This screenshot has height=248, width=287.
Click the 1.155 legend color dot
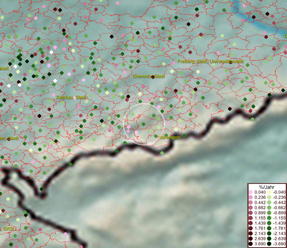click(251, 218)
